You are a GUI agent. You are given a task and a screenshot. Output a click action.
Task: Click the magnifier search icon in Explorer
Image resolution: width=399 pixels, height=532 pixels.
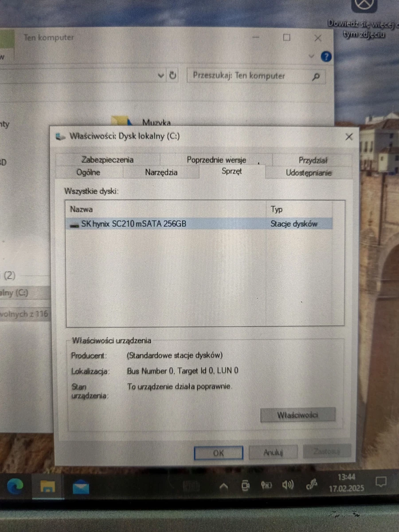(316, 76)
